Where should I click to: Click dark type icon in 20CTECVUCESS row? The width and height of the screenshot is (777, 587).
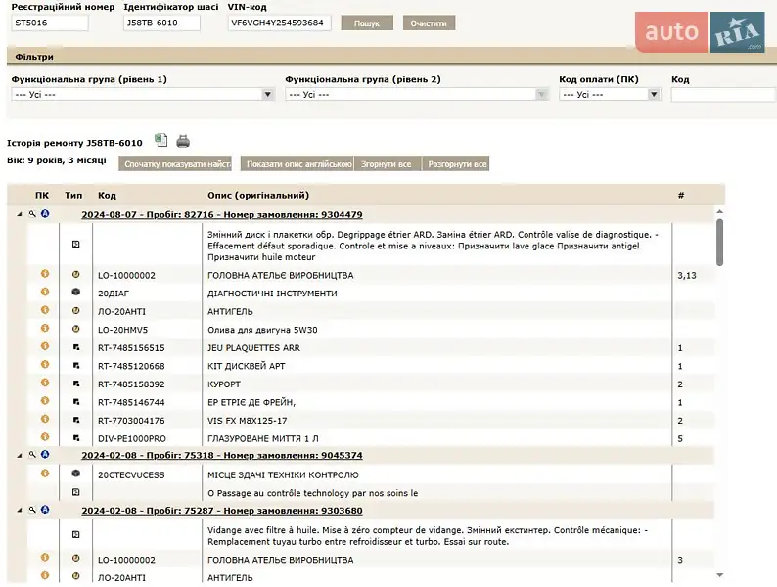click(75, 474)
